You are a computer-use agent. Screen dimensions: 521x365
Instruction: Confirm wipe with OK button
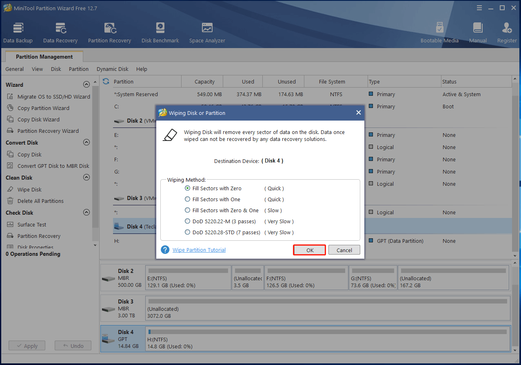310,250
